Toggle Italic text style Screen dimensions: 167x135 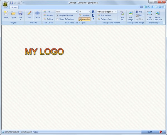pos(93,19)
